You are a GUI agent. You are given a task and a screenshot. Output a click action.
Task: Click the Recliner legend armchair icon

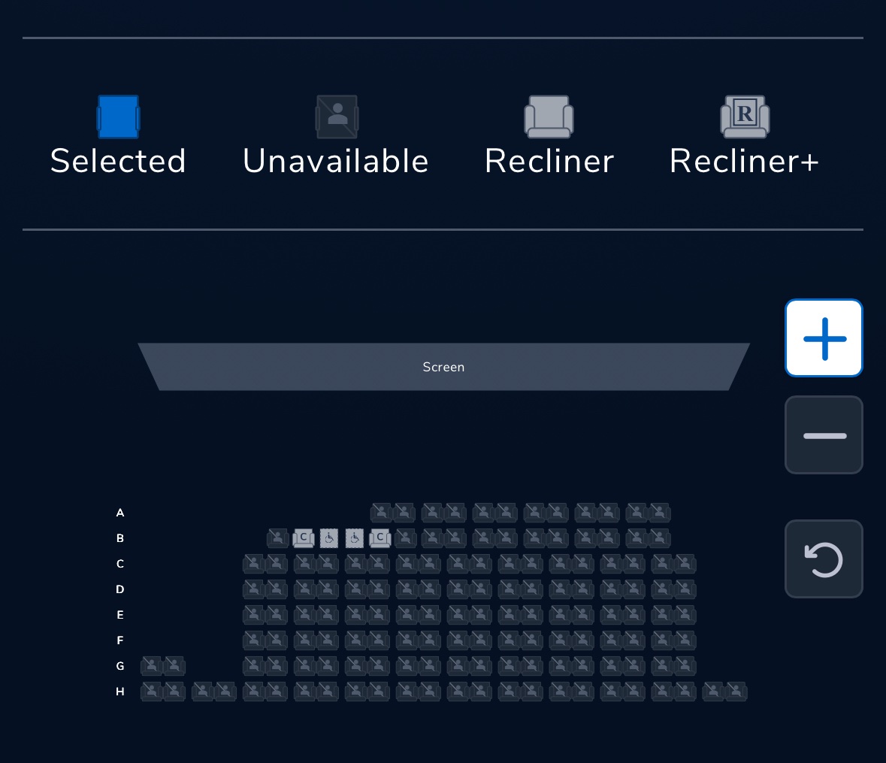[549, 117]
